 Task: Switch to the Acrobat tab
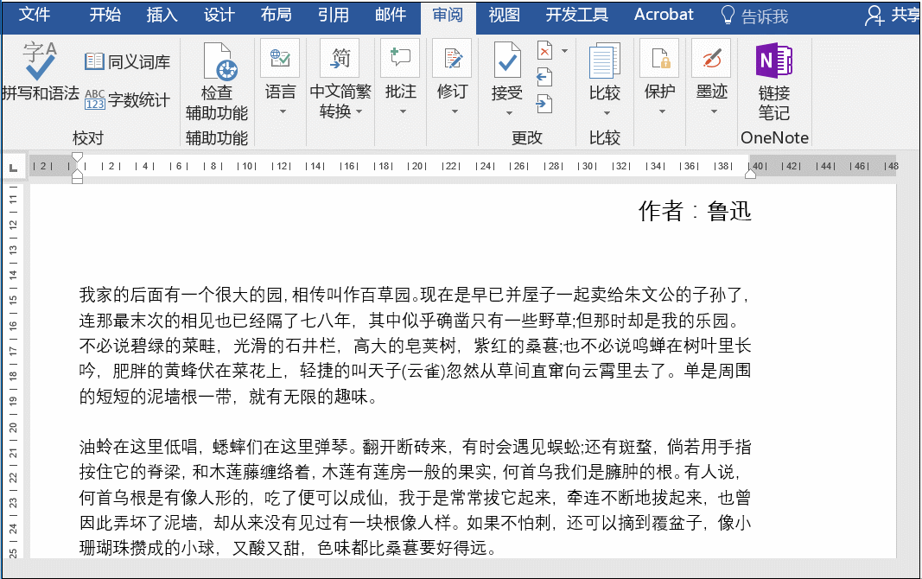click(664, 15)
